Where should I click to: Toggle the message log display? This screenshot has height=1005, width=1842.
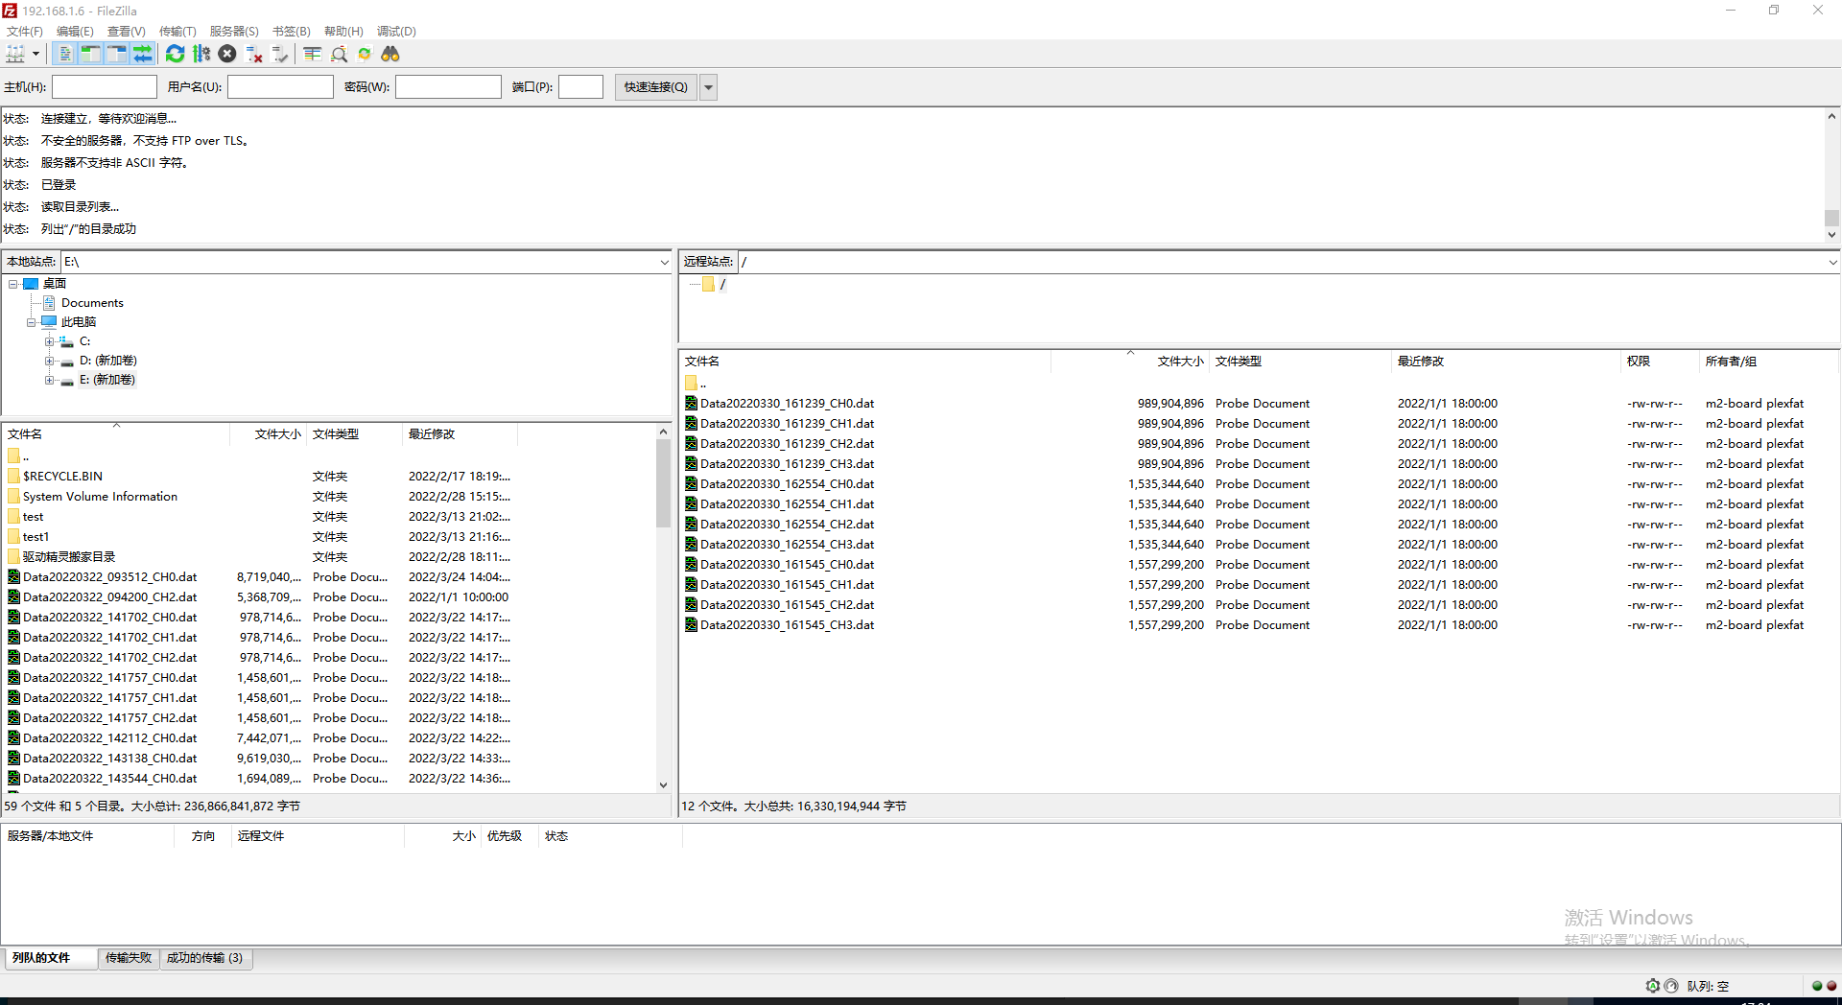64,55
